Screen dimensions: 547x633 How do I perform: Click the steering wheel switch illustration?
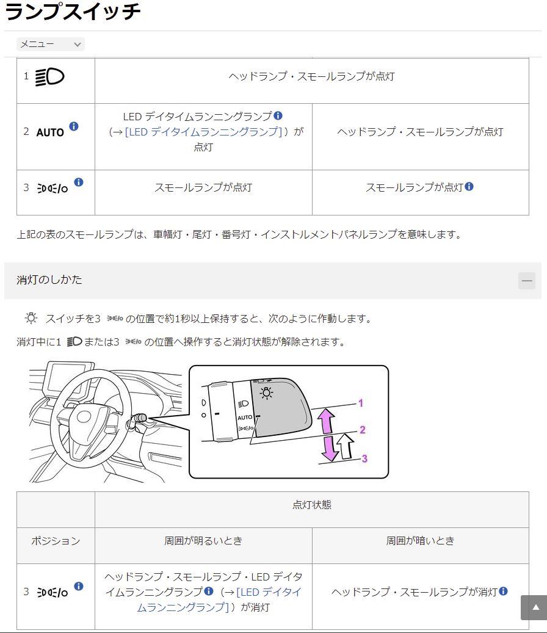coord(209,422)
